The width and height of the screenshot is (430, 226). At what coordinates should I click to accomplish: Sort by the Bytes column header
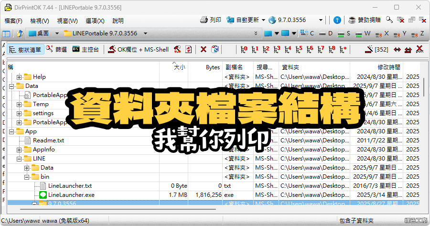point(205,67)
